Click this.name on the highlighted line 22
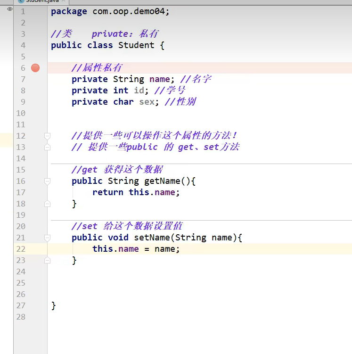Viewport: 352px width, 354px height. click(x=115, y=249)
